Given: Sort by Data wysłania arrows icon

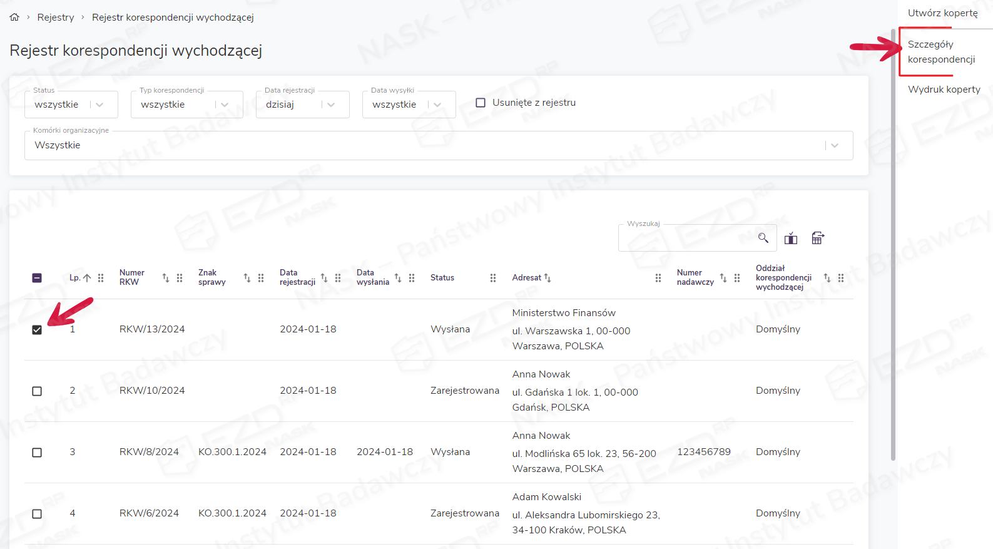Looking at the screenshot, I should [398, 278].
